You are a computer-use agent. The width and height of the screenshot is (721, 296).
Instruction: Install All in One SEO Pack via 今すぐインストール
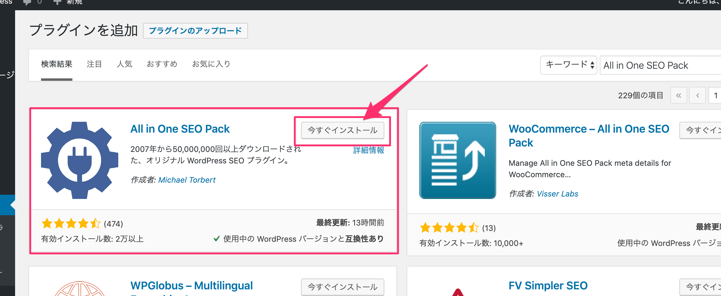342,130
